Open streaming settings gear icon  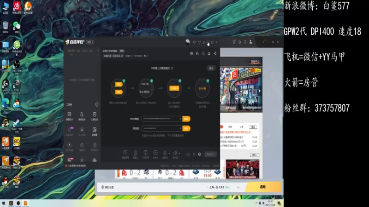[200, 154]
